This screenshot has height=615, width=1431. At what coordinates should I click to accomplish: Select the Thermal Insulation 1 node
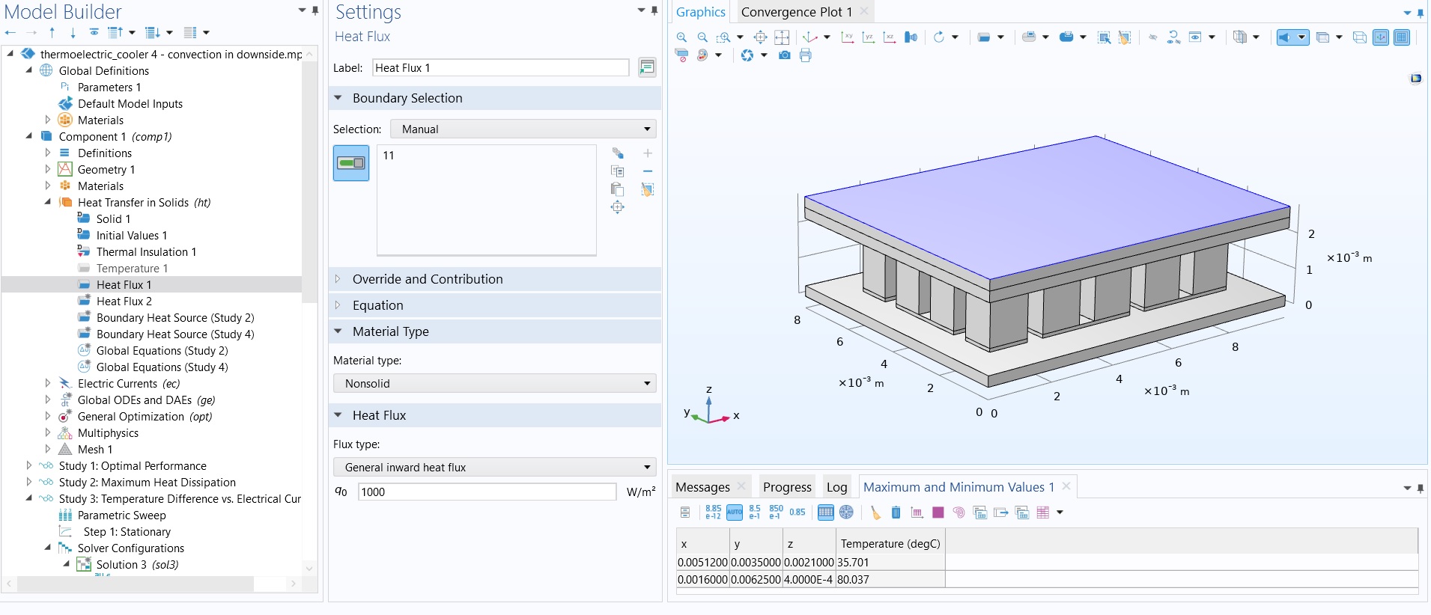pyautogui.click(x=146, y=252)
